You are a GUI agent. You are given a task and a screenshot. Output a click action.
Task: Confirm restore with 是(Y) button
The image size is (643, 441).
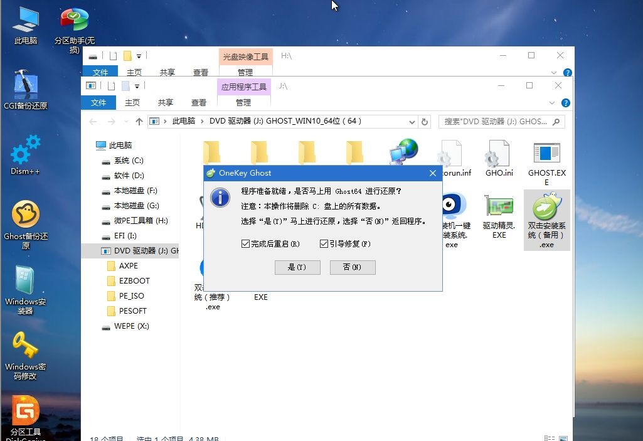(297, 267)
